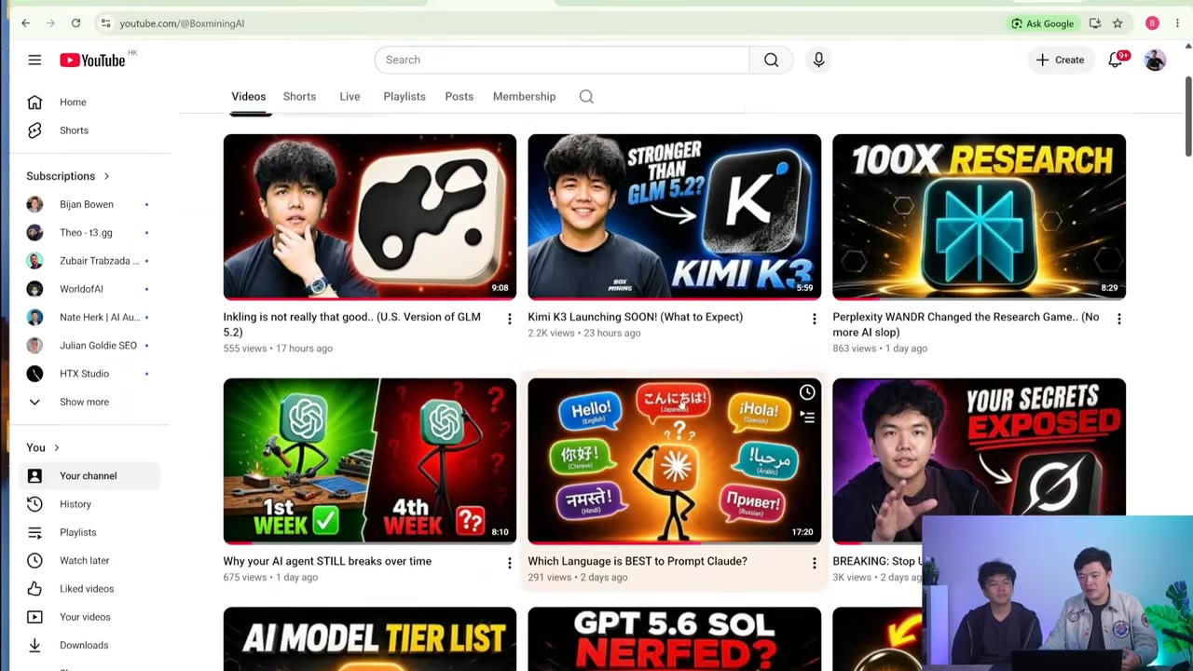Viewport: 1193px width, 671px height.
Task: Click the YouTube logo
Action: click(92, 61)
